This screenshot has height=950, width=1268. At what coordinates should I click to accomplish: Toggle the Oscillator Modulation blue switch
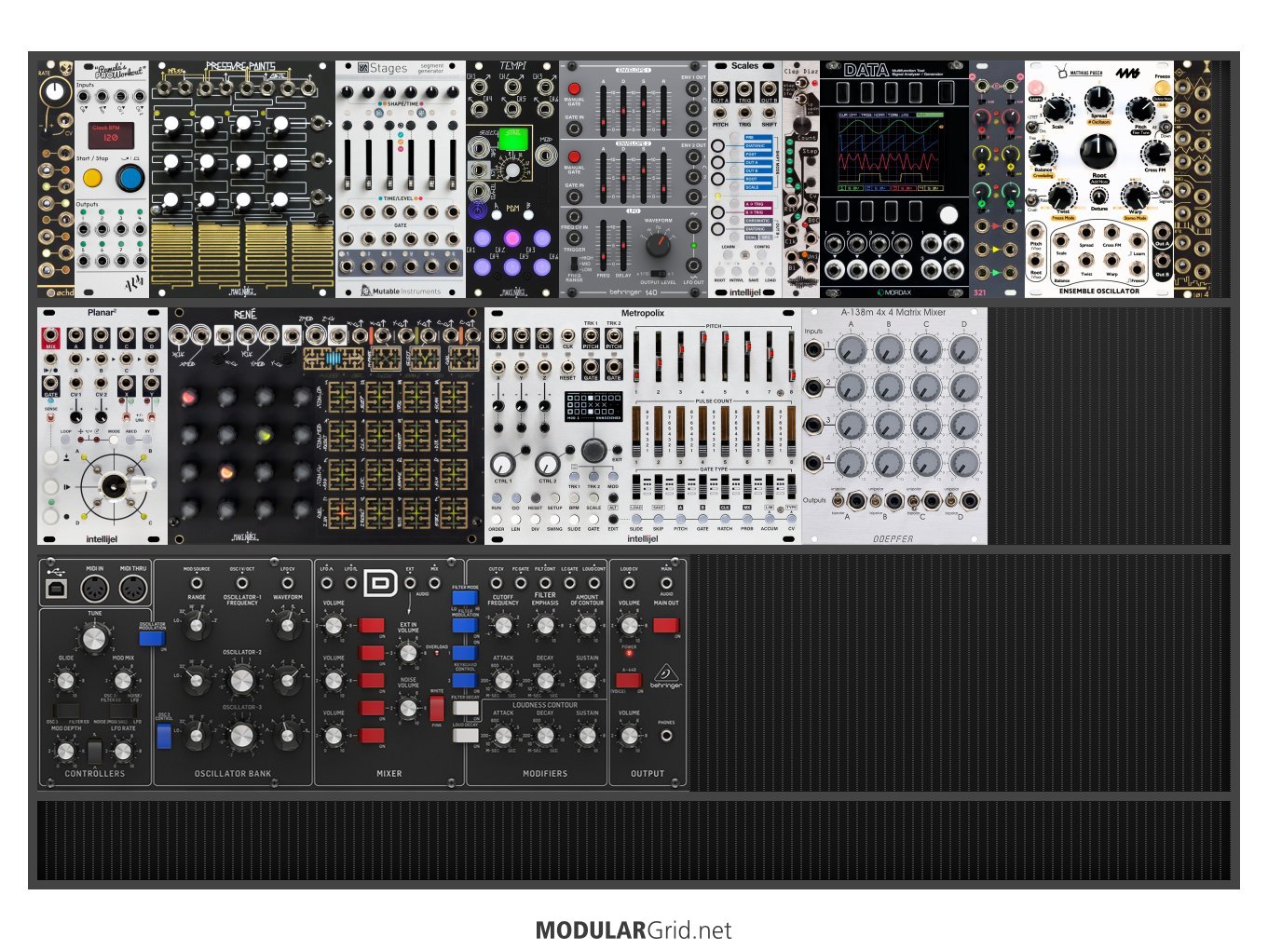[150, 638]
